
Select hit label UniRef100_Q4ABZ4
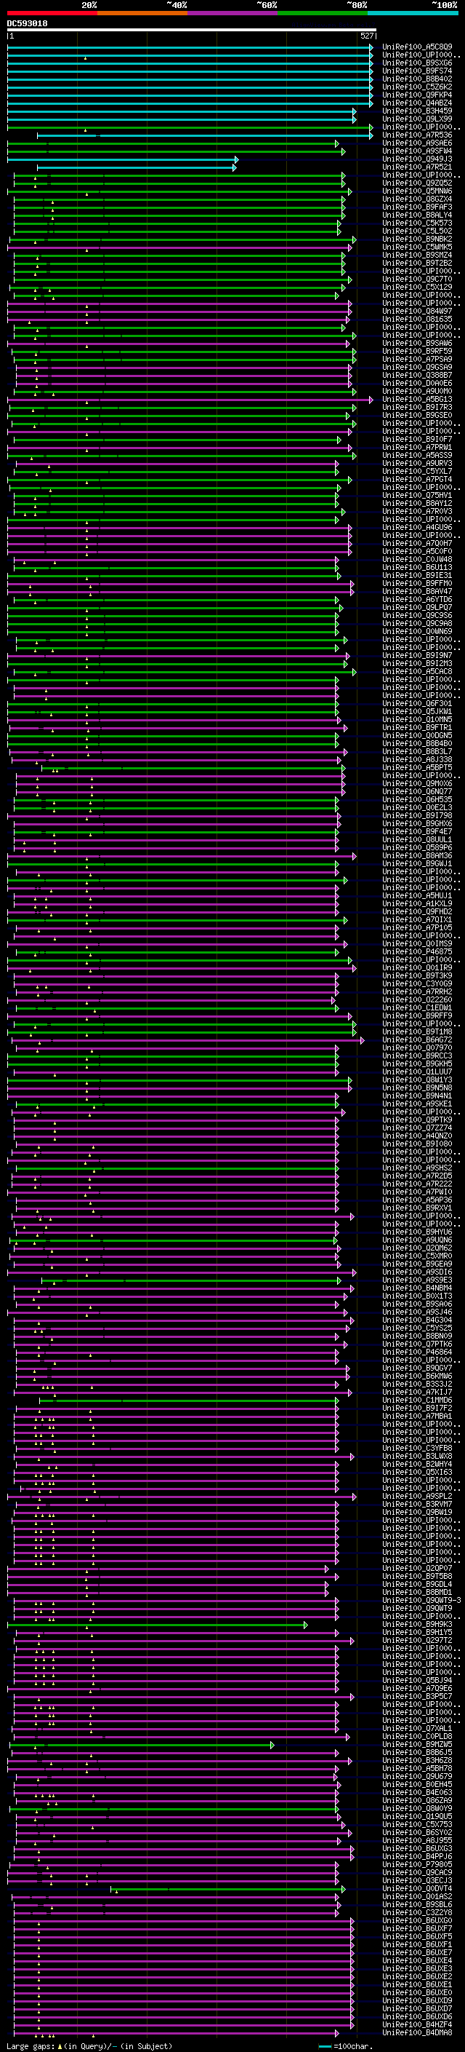[x=417, y=103]
